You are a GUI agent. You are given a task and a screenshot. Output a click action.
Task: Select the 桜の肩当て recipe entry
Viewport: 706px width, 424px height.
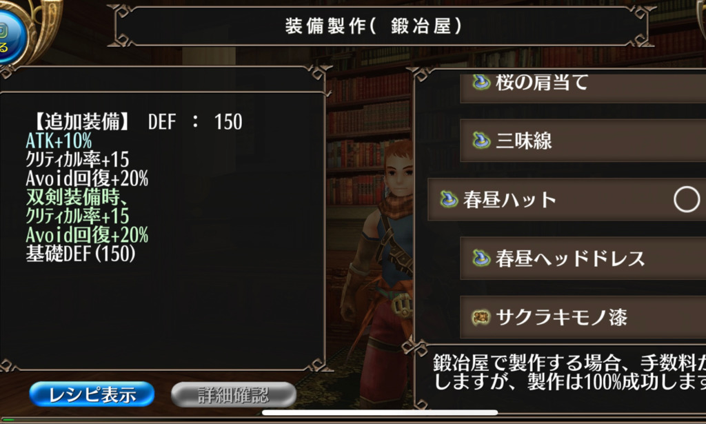click(x=583, y=86)
